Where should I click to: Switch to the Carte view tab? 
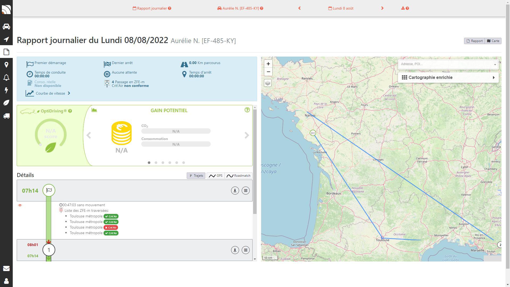pos(493,41)
